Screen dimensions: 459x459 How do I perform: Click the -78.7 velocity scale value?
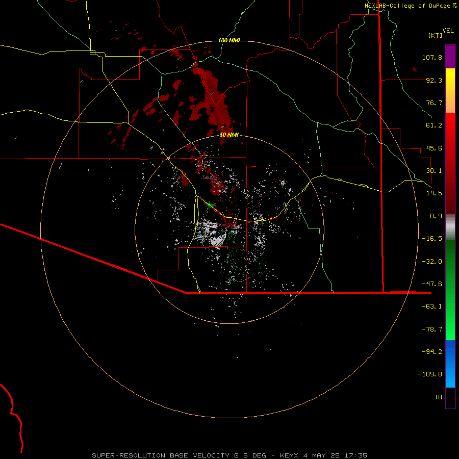[432, 329]
